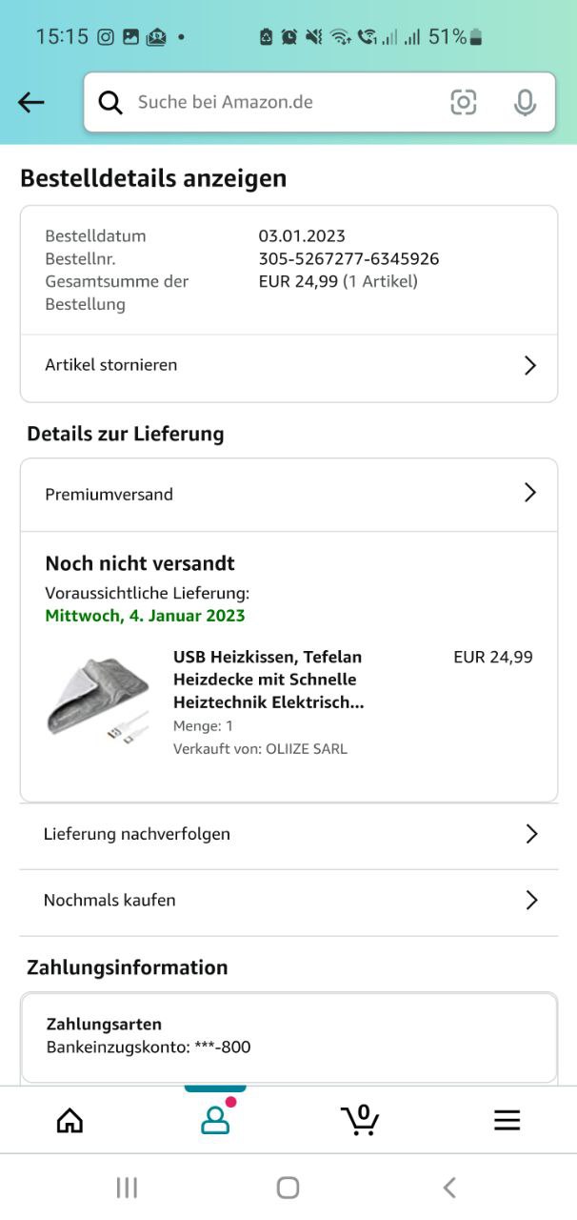Tap the back arrow icon

point(31,102)
